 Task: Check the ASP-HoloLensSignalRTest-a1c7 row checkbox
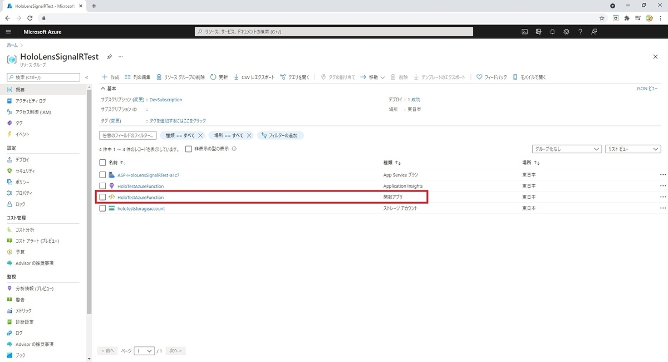tap(102, 175)
